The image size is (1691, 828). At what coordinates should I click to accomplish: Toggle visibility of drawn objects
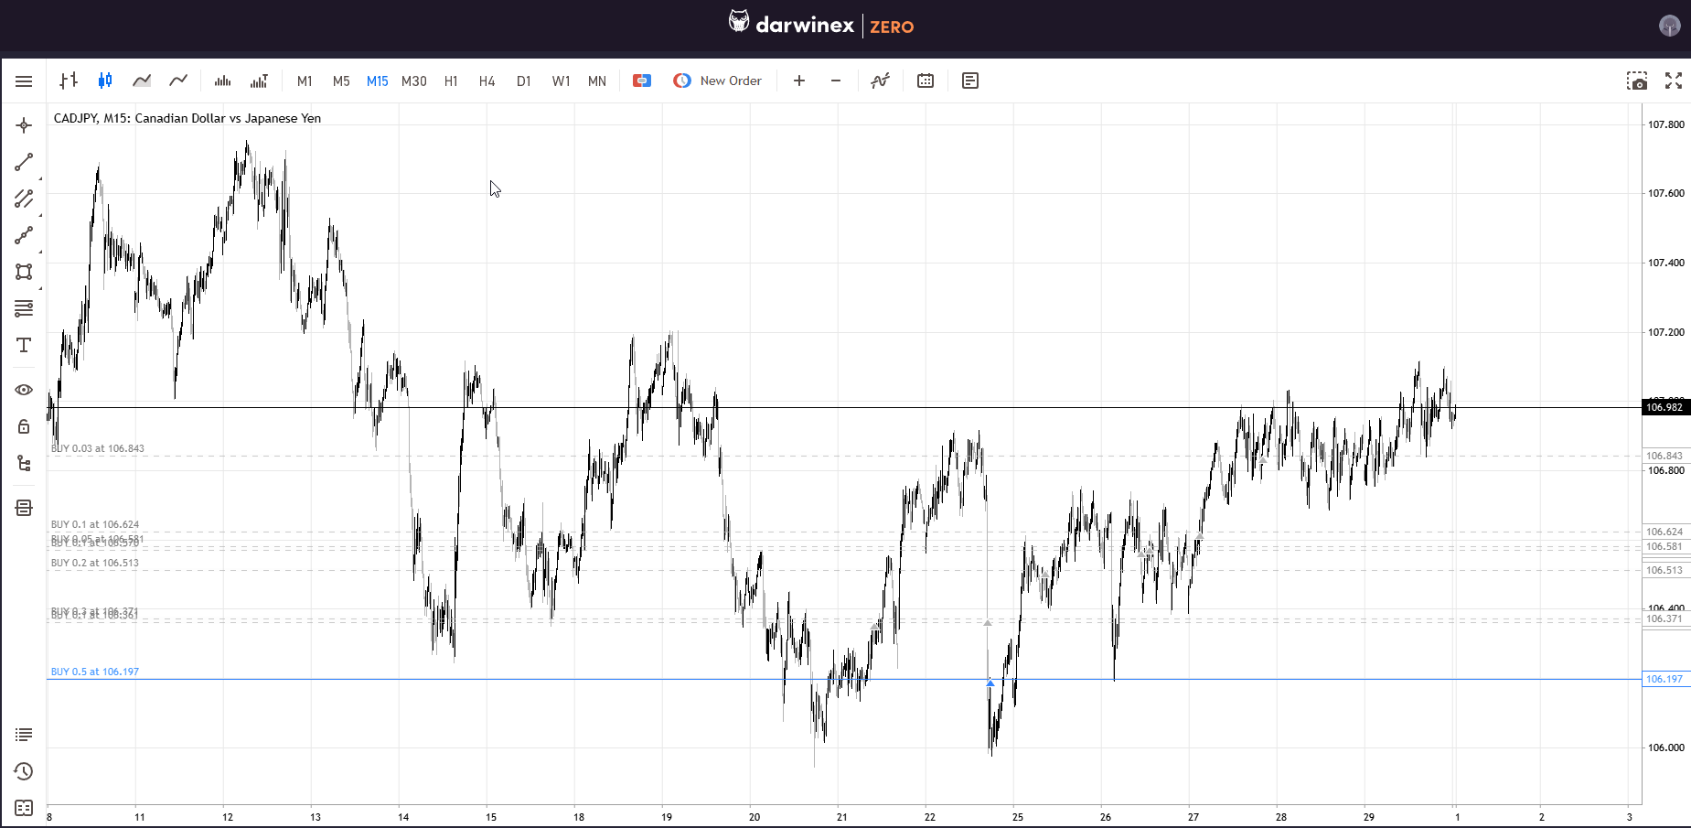[x=24, y=390]
